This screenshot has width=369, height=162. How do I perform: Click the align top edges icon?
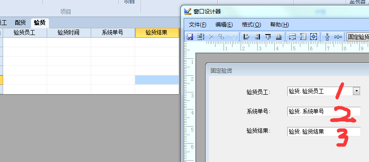click(x=268, y=37)
